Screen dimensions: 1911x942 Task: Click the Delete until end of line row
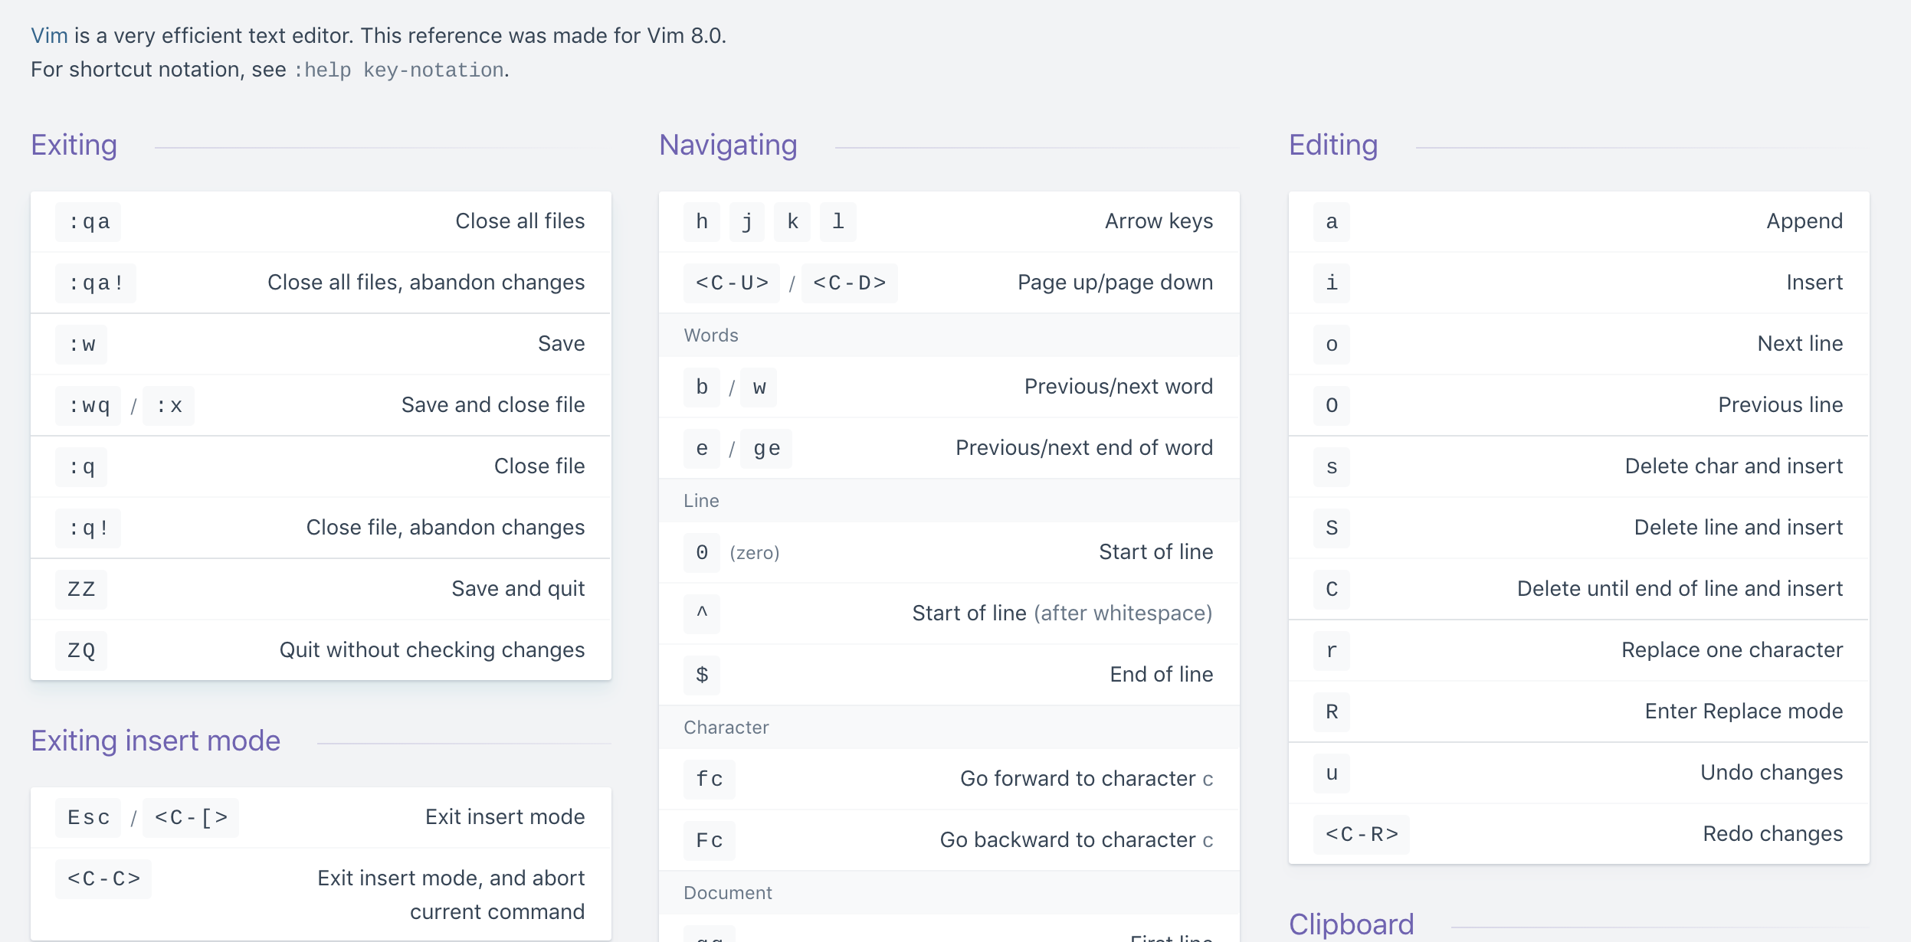click(x=1578, y=589)
